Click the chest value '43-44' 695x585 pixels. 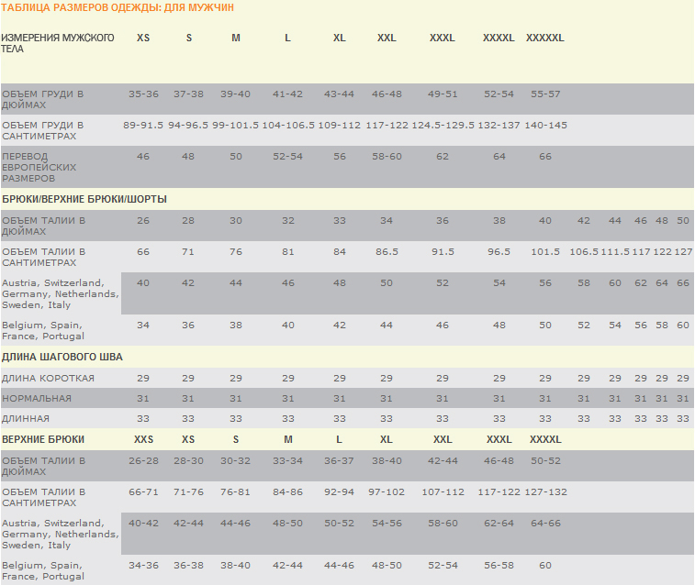tap(339, 94)
